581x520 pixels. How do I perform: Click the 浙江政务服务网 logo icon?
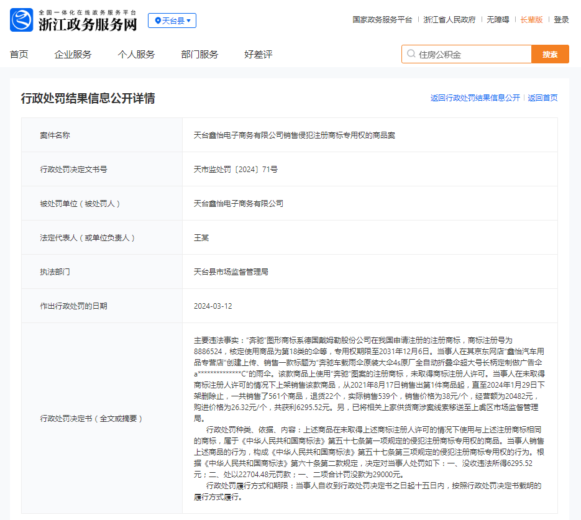click(22, 20)
